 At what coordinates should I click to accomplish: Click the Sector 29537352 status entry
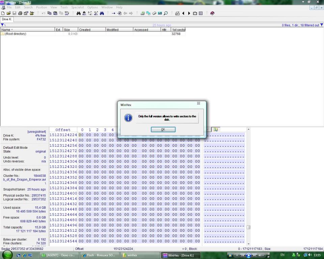coord(22,249)
